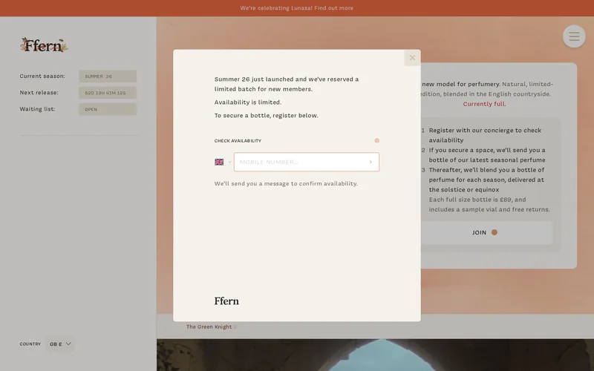Open the hamburger menu

pyautogui.click(x=574, y=36)
